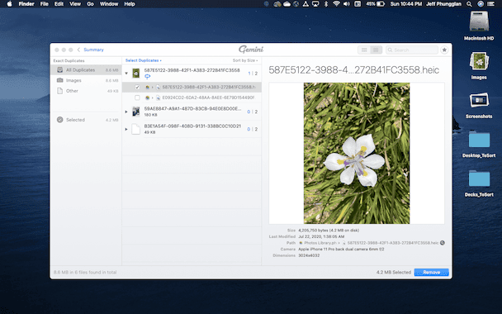Open the Select Duplicates dropdown

(x=143, y=60)
